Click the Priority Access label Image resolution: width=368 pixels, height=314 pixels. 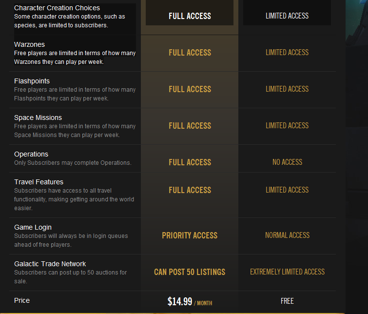pos(190,235)
